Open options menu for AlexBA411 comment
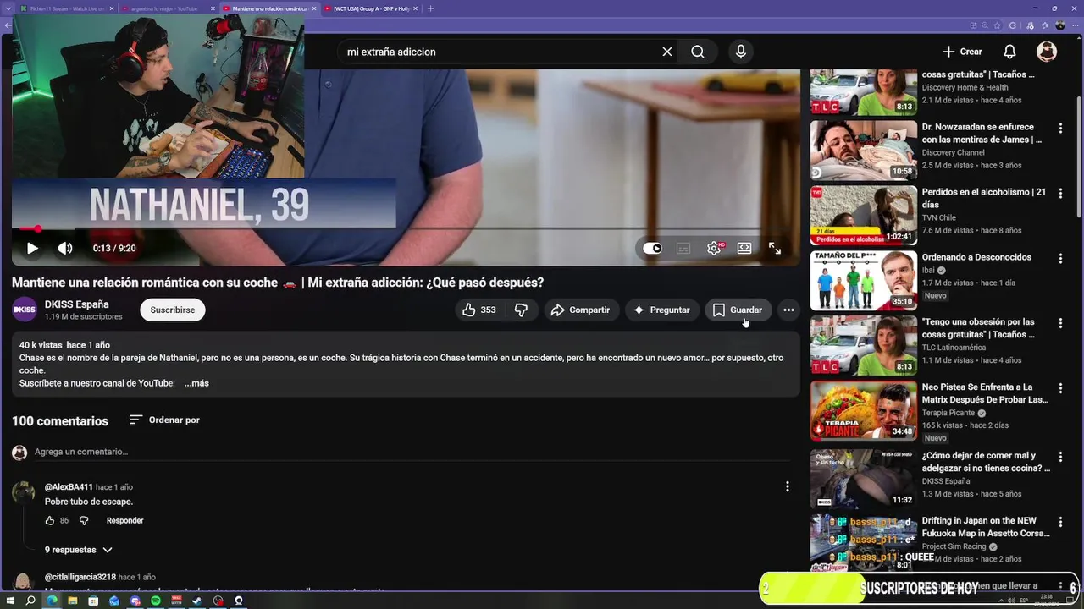Viewport: 1084px width, 609px height. (788, 486)
